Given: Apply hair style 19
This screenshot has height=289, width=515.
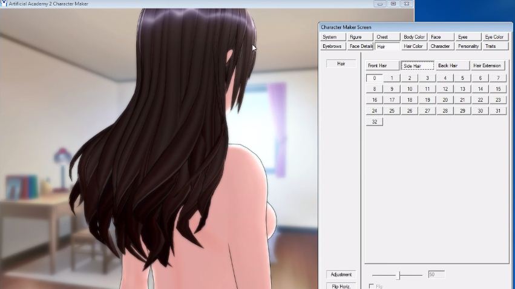Looking at the screenshot, I should (x=427, y=100).
